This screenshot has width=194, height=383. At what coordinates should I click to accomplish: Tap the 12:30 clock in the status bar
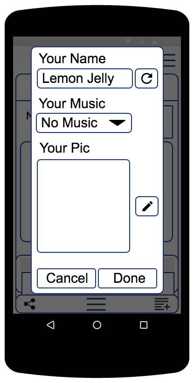pyautogui.click(x=170, y=42)
